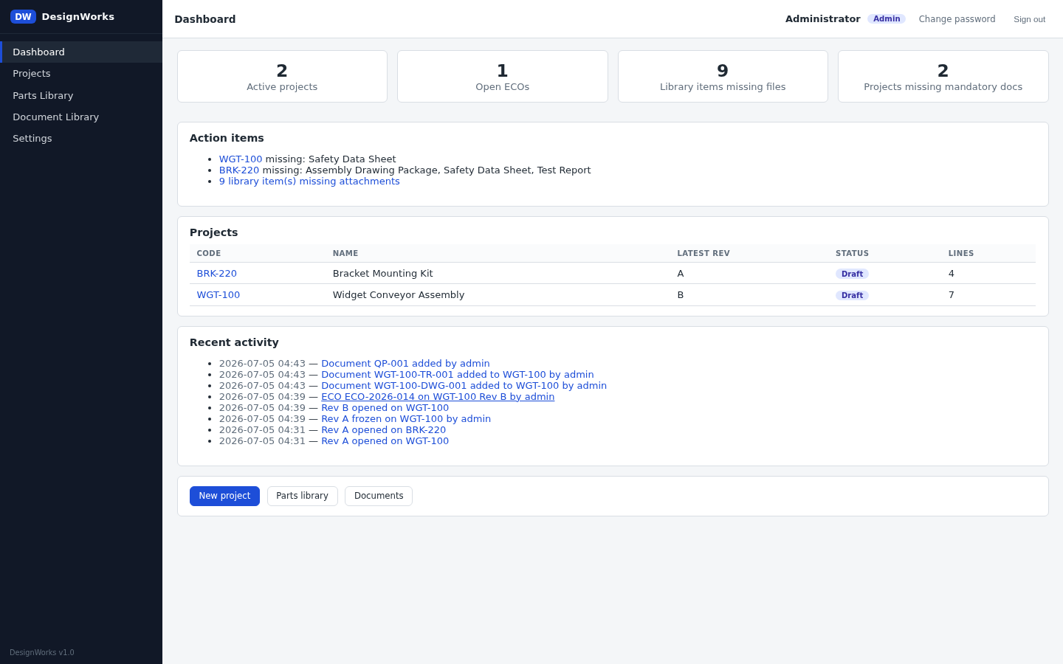Click the Action items heading
The width and height of the screenshot is (1063, 664).
click(x=227, y=138)
